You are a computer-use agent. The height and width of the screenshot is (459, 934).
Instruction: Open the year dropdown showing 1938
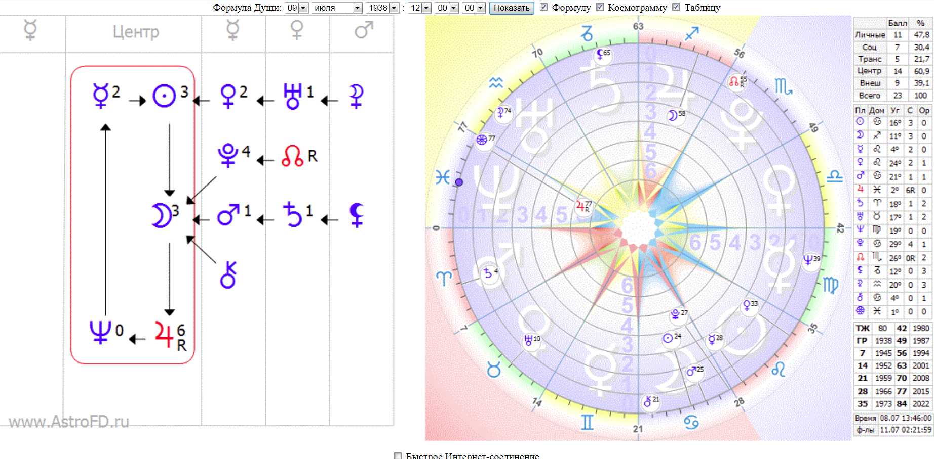382,8
